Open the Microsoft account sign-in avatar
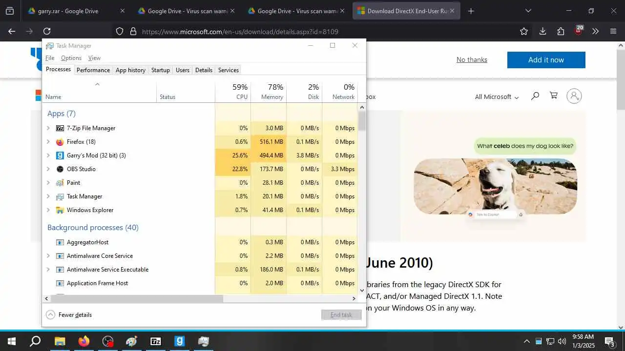Image resolution: width=625 pixels, height=351 pixels. [x=574, y=96]
